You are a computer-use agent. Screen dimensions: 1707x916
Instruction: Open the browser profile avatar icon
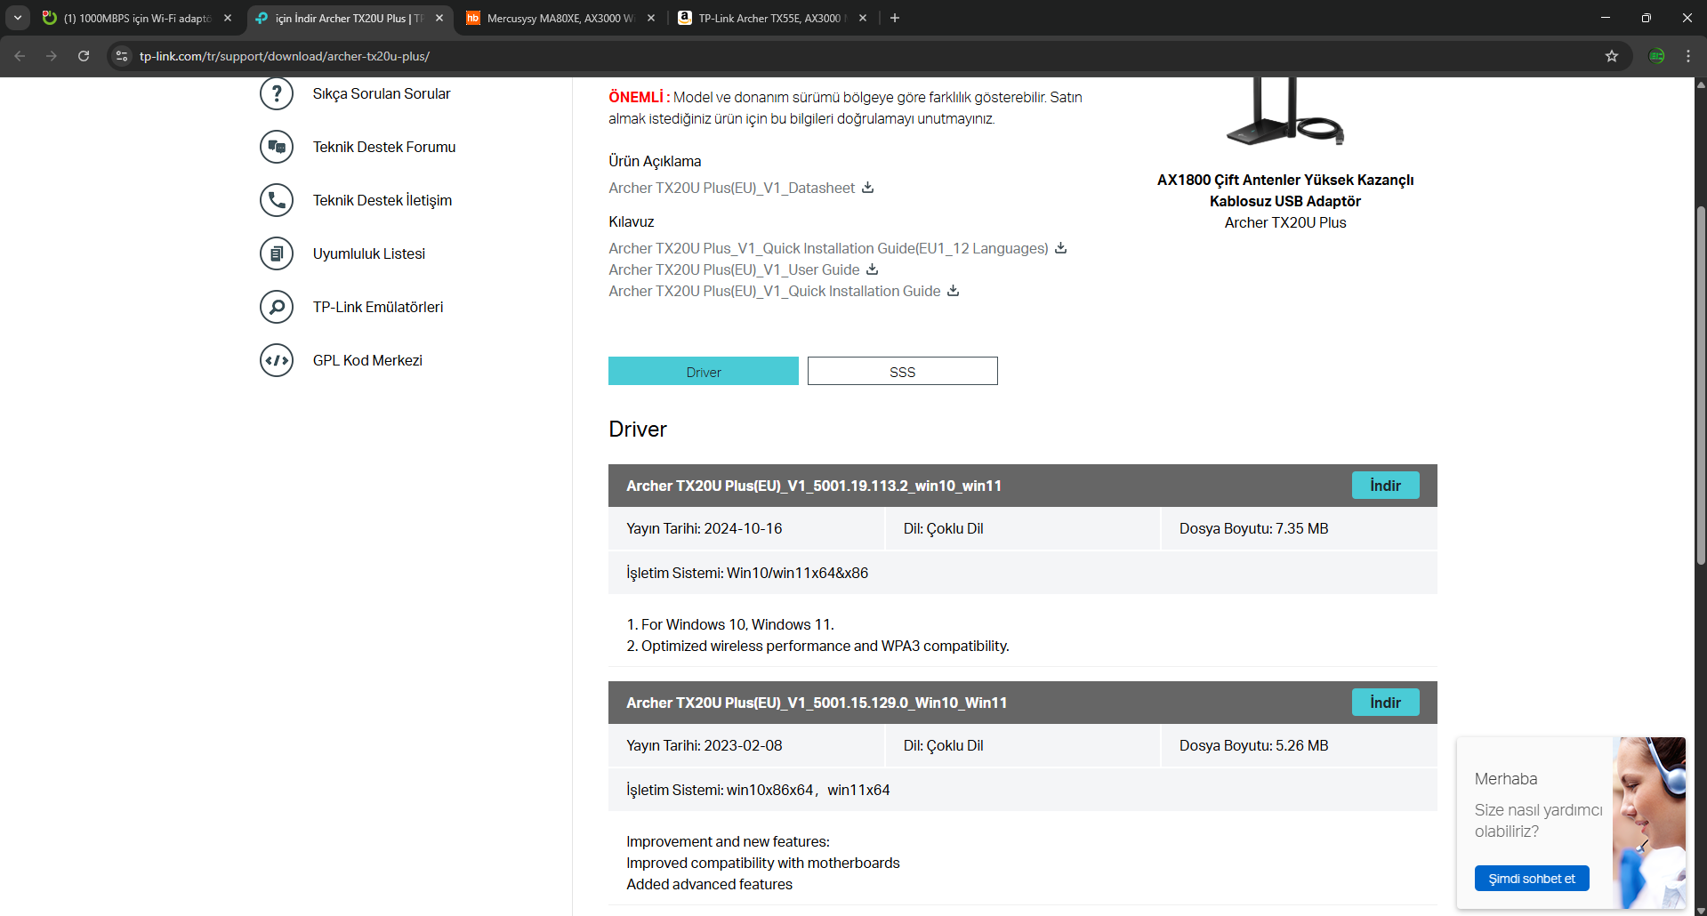(1656, 56)
